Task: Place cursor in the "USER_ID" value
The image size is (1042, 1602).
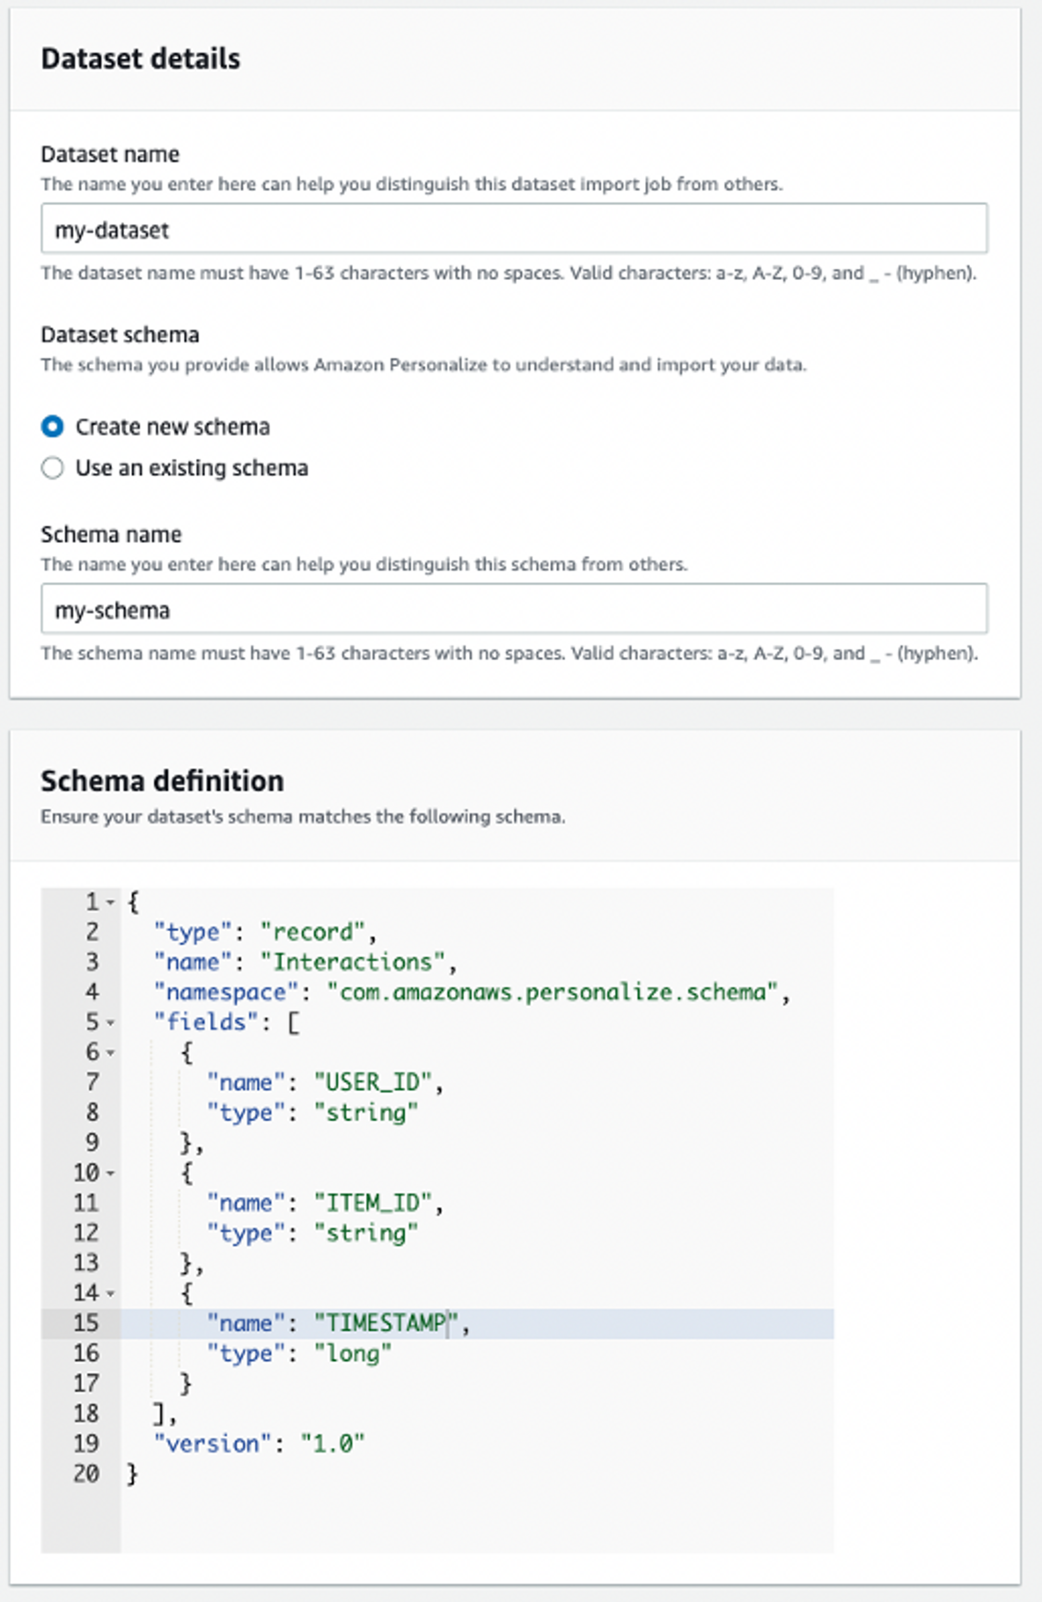Action: point(373,1082)
